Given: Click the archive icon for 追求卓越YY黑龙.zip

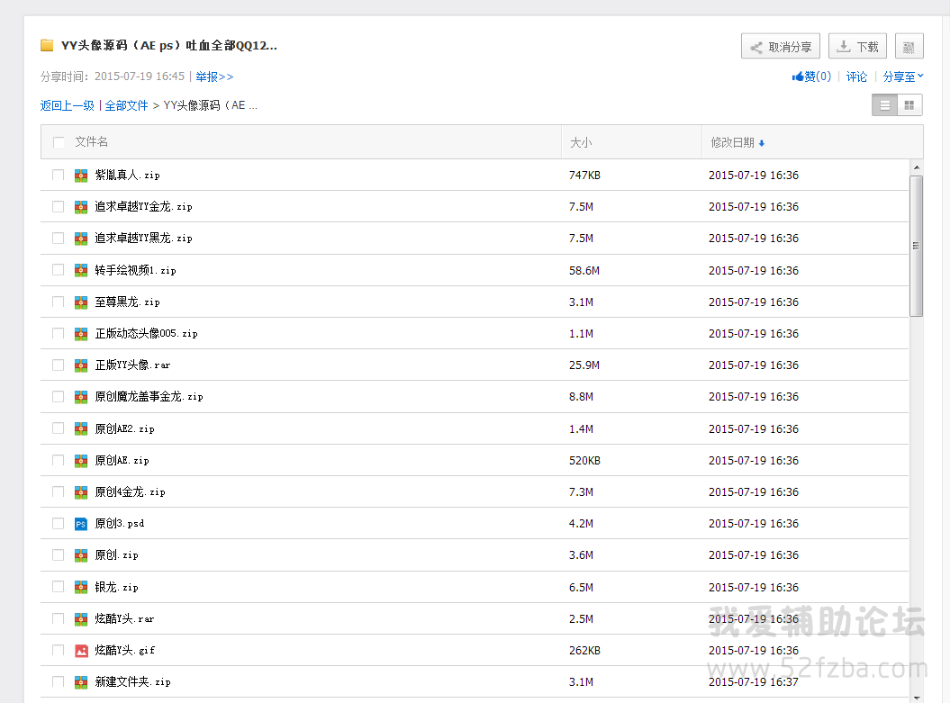Looking at the screenshot, I should point(80,239).
